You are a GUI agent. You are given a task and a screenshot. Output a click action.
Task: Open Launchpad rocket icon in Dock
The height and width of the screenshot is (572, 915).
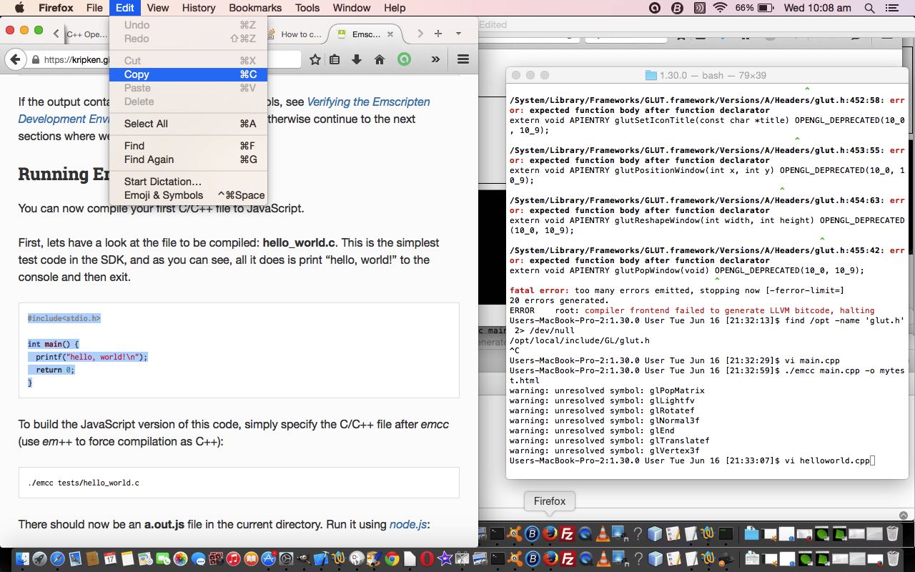39,558
